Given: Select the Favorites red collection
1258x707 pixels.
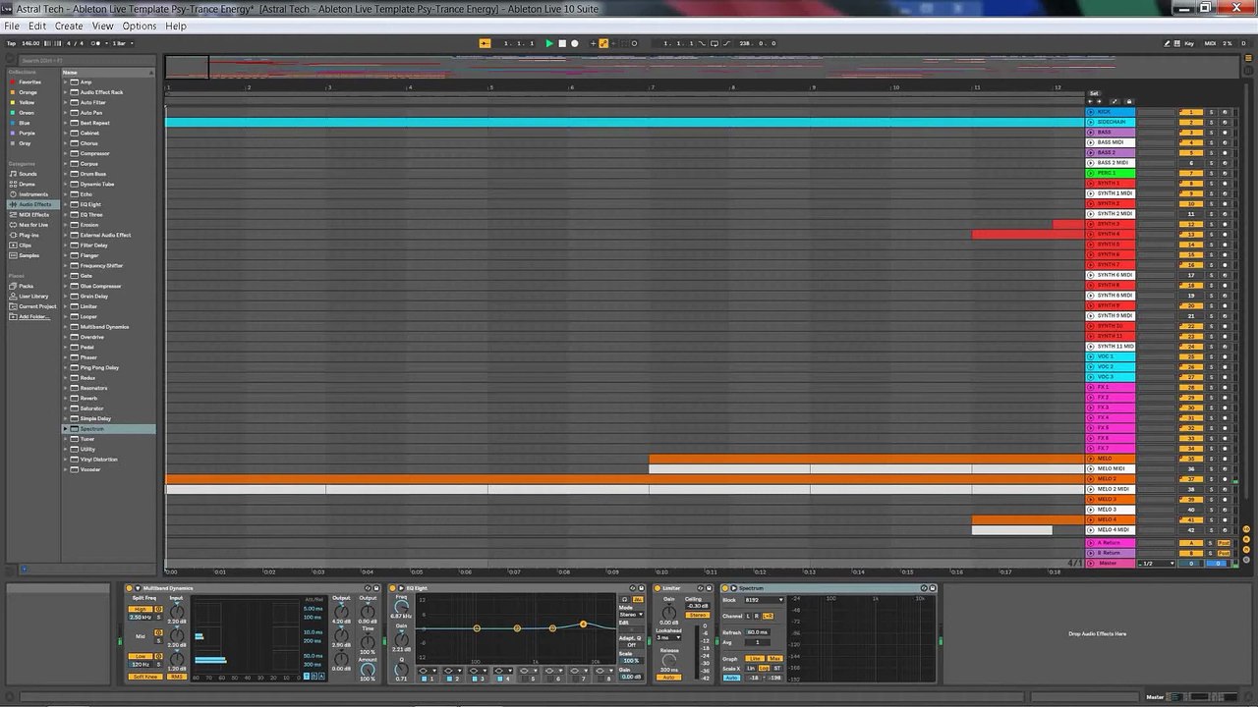Looking at the screenshot, I should pos(29,82).
